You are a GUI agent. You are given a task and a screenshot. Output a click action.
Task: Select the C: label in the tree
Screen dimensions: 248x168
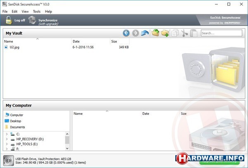[18, 134]
